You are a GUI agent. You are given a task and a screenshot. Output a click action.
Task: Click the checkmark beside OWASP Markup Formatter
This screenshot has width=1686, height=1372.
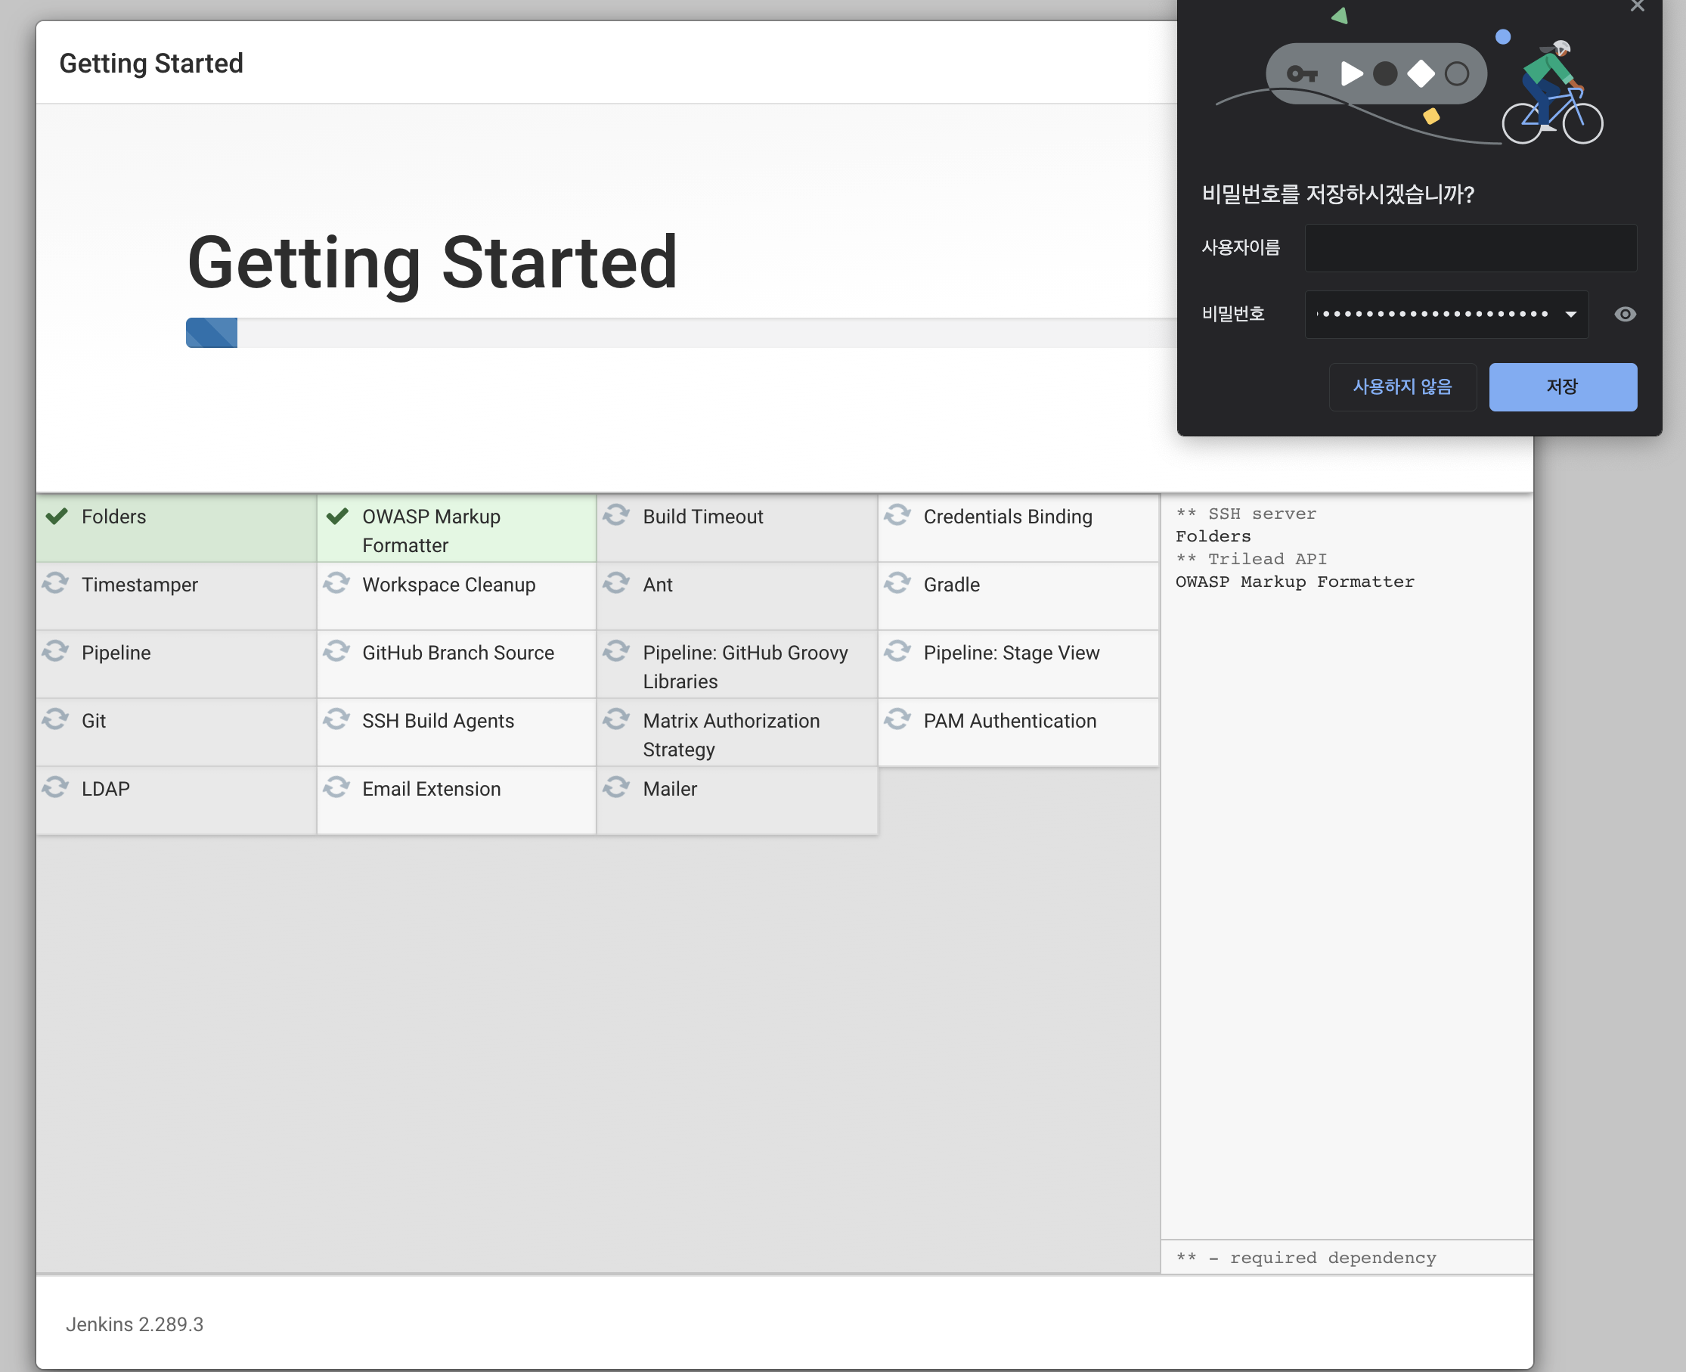(x=337, y=517)
